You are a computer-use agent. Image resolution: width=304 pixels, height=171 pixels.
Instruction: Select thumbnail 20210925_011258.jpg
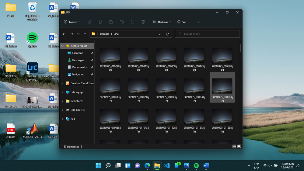click(222, 121)
